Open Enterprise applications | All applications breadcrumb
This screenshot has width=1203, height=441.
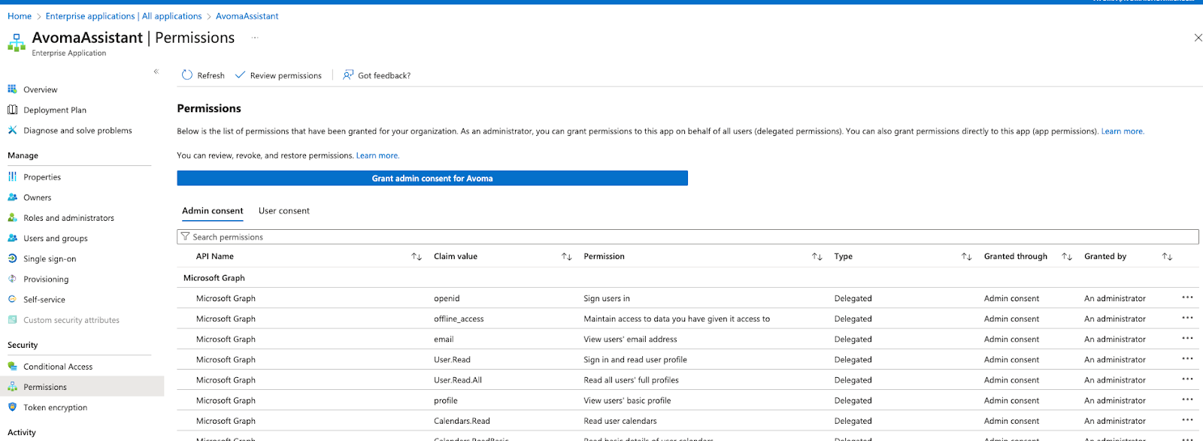[123, 16]
